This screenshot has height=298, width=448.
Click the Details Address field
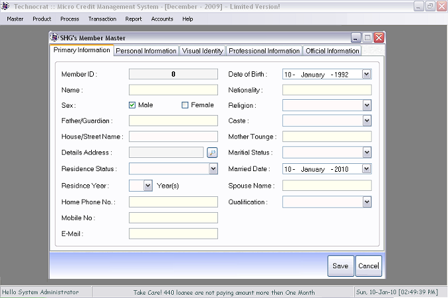167,153
